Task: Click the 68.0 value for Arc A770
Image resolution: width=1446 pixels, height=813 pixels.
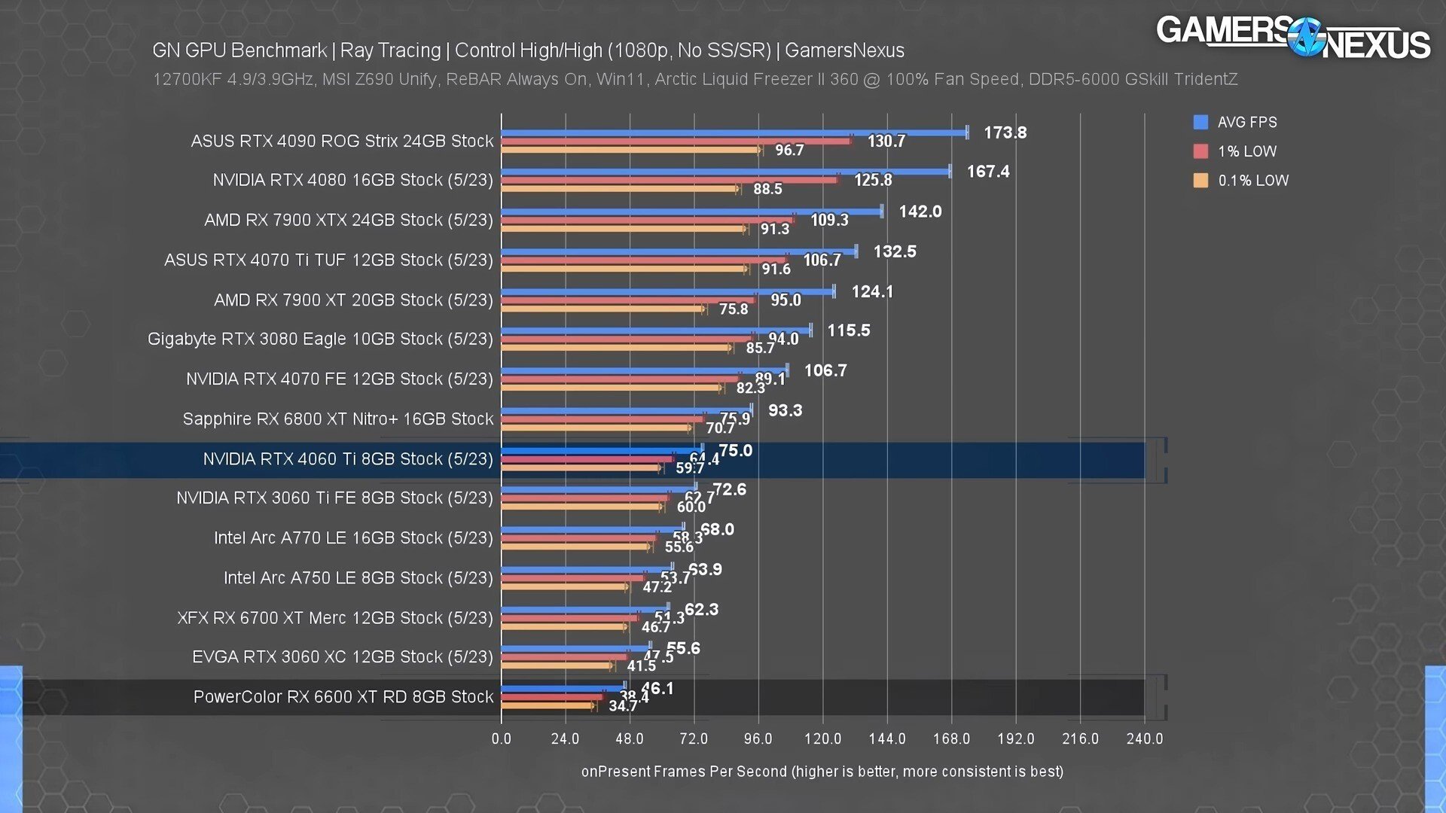Action: (x=717, y=529)
